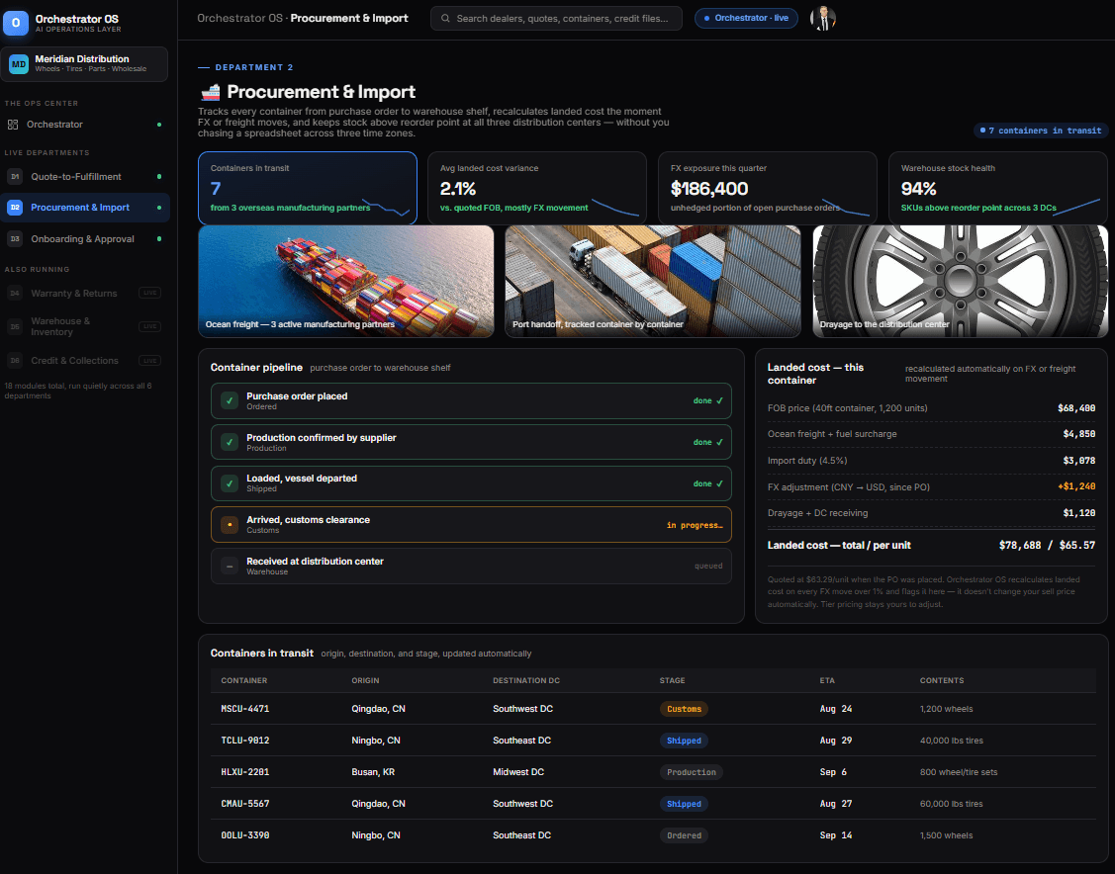
Task: Click the Orchestrator grid icon in sidebar
Action: click(x=13, y=125)
